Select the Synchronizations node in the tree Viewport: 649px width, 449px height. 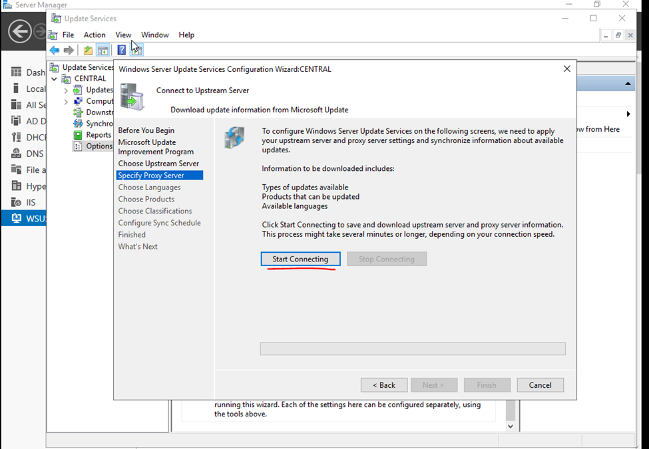coord(99,124)
